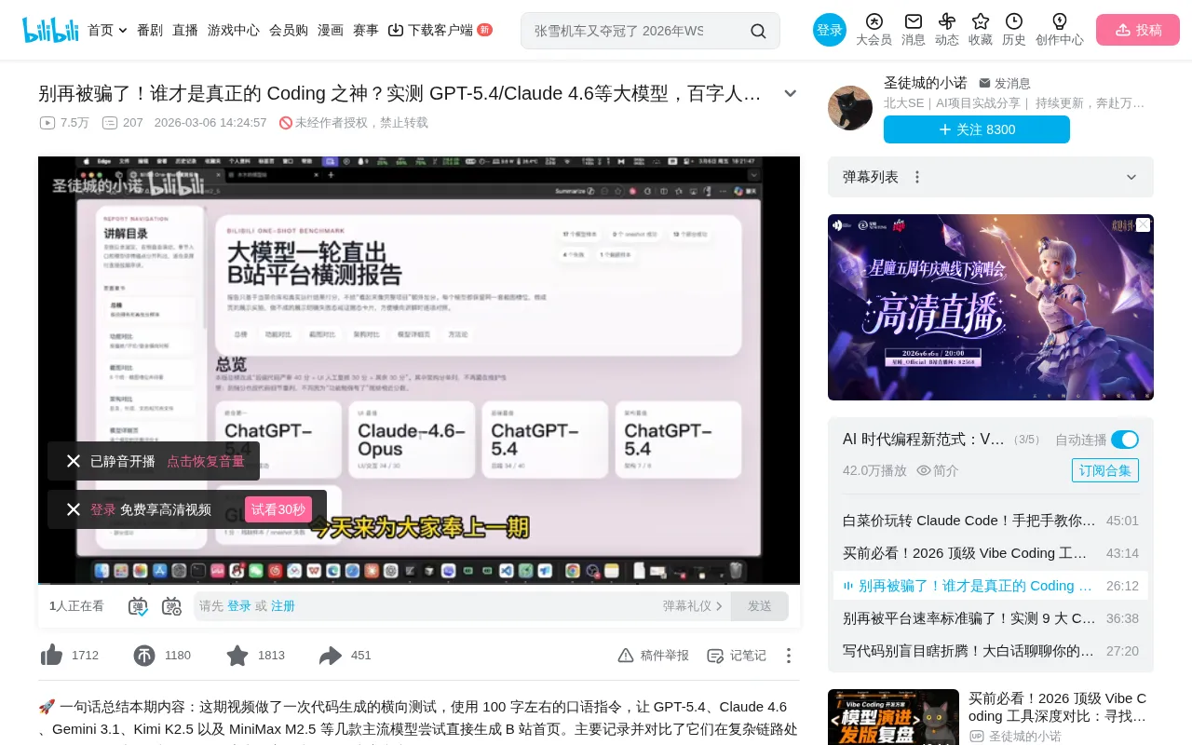Favorite the video with star icon
This screenshot has height=745, width=1192.
pyautogui.click(x=237, y=656)
